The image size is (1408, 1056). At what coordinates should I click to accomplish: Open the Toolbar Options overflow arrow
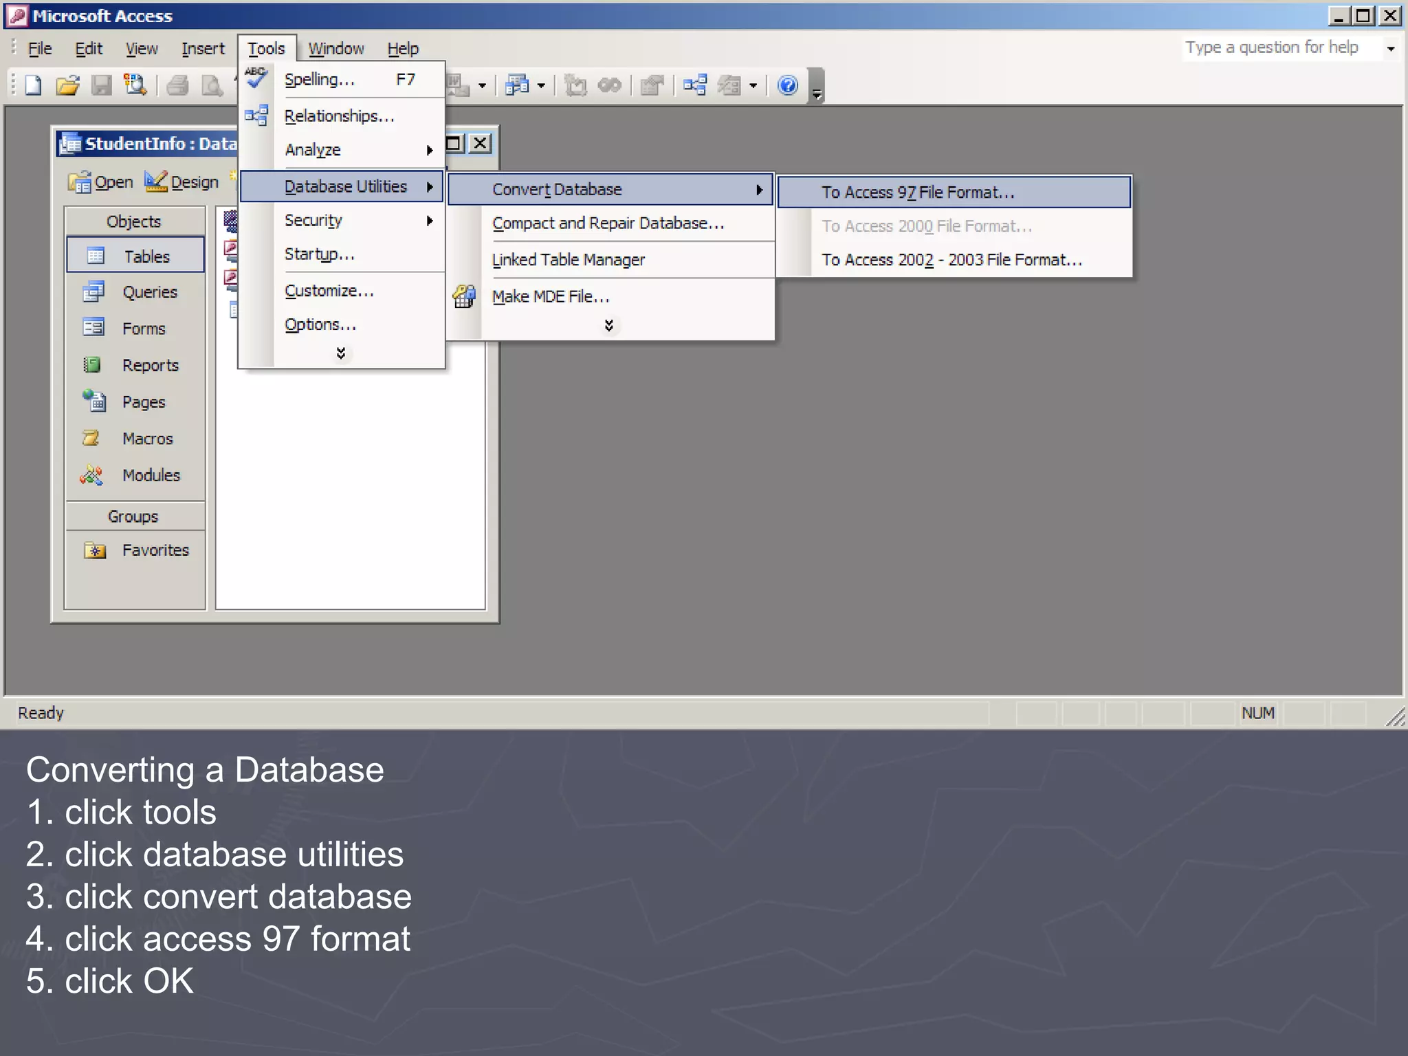pos(817,87)
